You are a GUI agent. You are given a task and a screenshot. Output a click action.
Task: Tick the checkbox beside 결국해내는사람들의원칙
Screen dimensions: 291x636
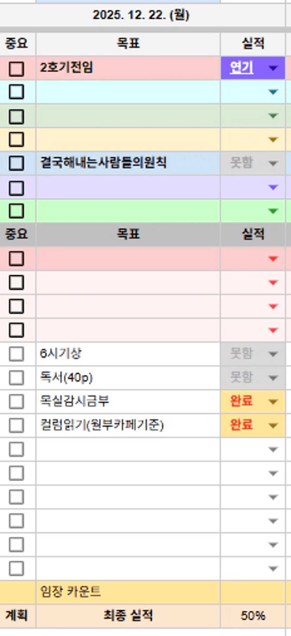(16, 163)
